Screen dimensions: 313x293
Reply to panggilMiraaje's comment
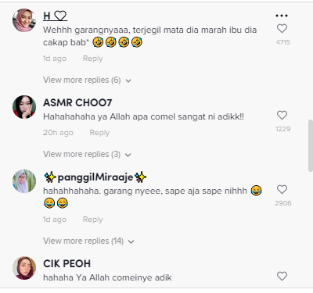(x=92, y=220)
